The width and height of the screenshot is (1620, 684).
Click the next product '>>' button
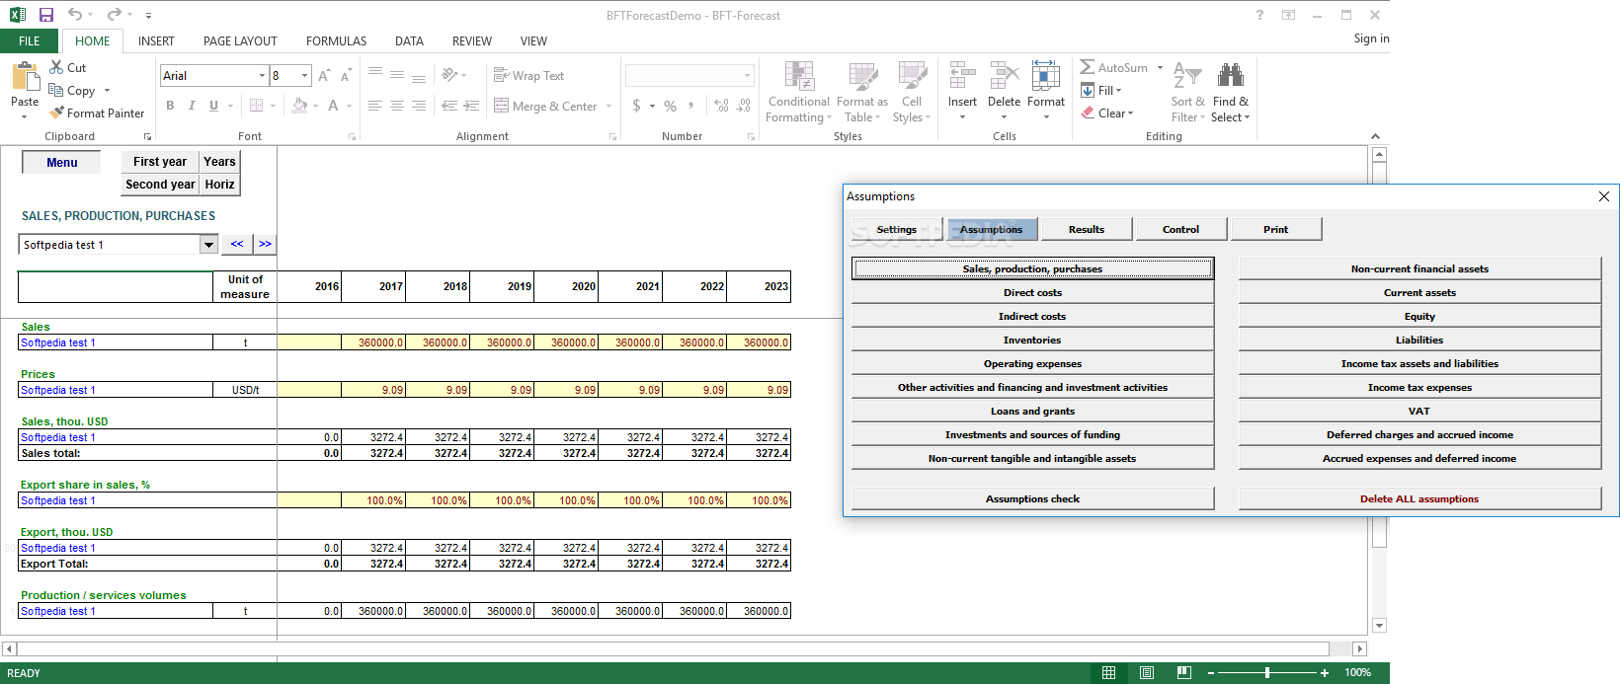pos(265,244)
